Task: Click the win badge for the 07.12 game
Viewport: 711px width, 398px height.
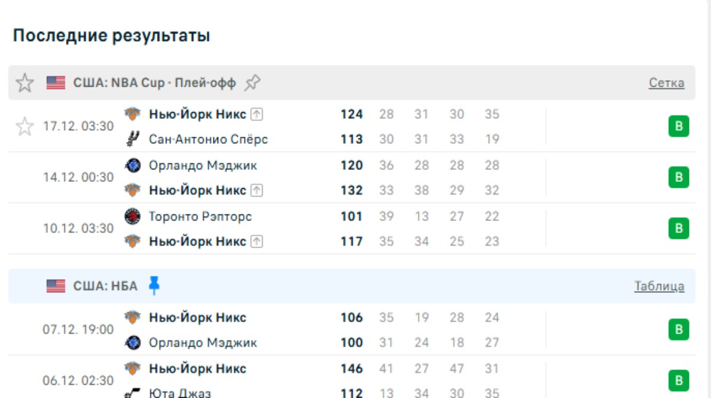Action: coord(678,330)
